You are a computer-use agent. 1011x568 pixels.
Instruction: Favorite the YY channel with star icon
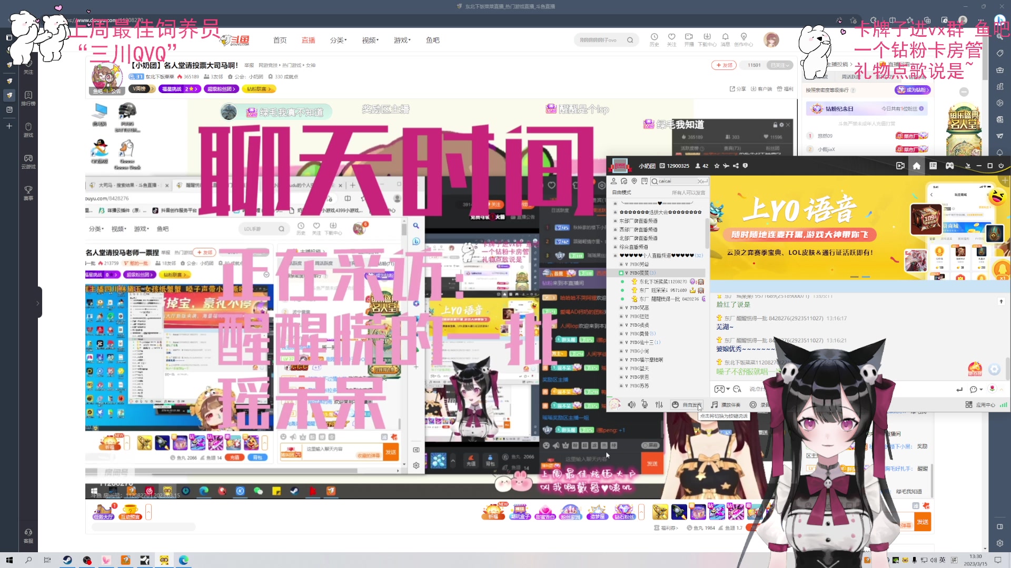(x=717, y=166)
